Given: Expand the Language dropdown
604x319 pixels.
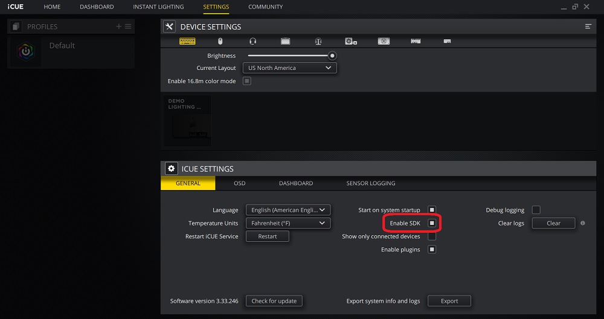Looking at the screenshot, I should click(x=288, y=210).
